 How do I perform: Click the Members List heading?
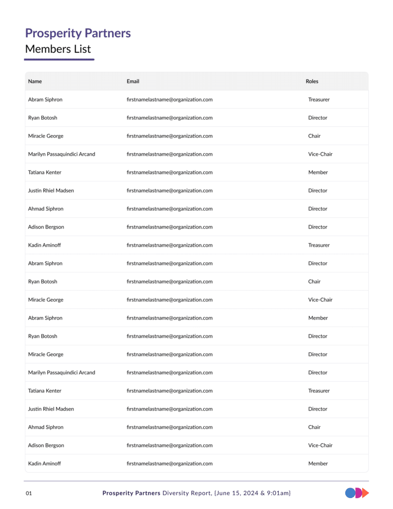(58, 49)
